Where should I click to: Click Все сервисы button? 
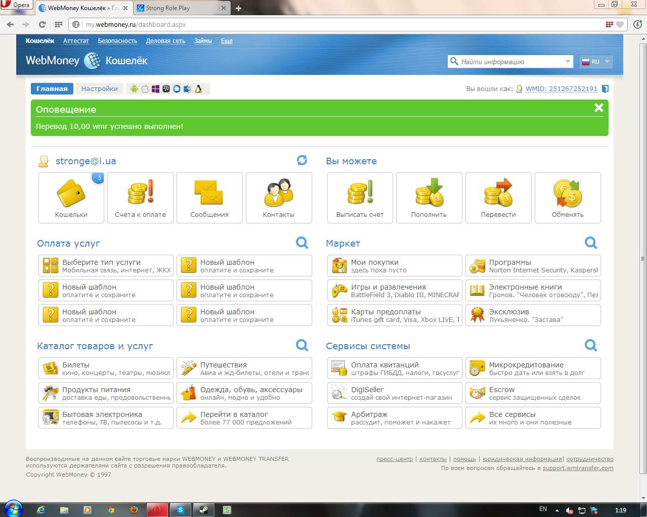533,418
